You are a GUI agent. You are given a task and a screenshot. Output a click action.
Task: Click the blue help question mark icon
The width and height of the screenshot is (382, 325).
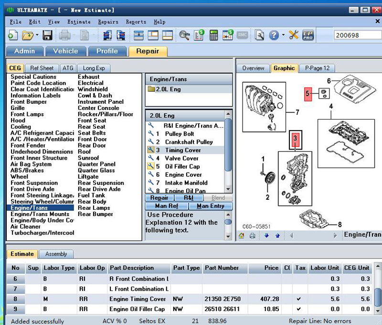[274, 35]
